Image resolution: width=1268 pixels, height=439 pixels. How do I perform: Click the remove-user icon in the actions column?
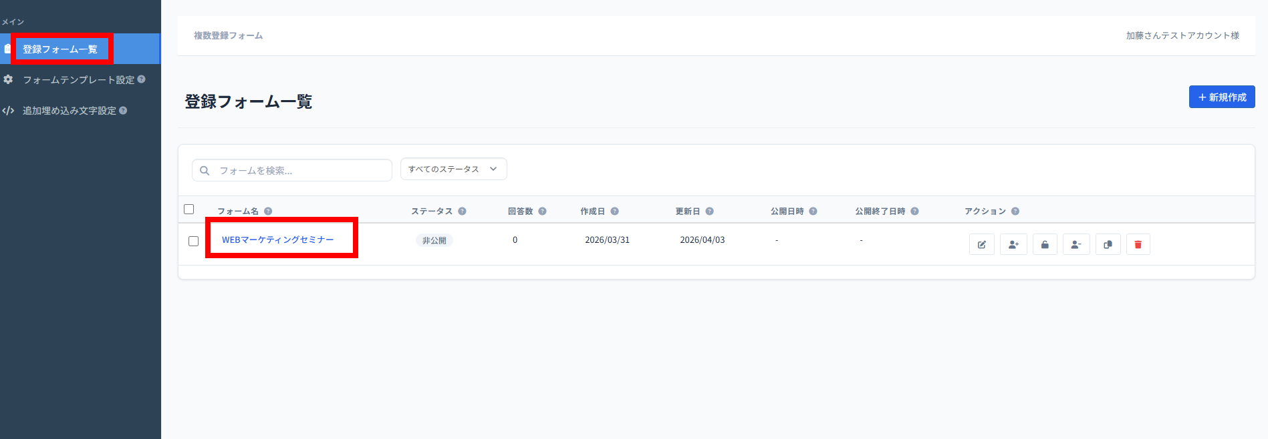(1076, 244)
